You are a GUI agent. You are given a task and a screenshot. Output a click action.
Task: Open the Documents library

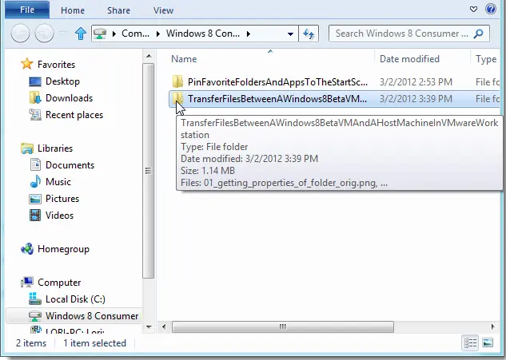point(70,165)
